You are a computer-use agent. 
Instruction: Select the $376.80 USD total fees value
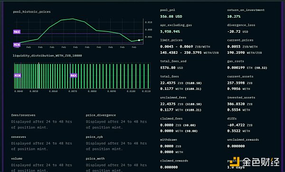pos(171,67)
